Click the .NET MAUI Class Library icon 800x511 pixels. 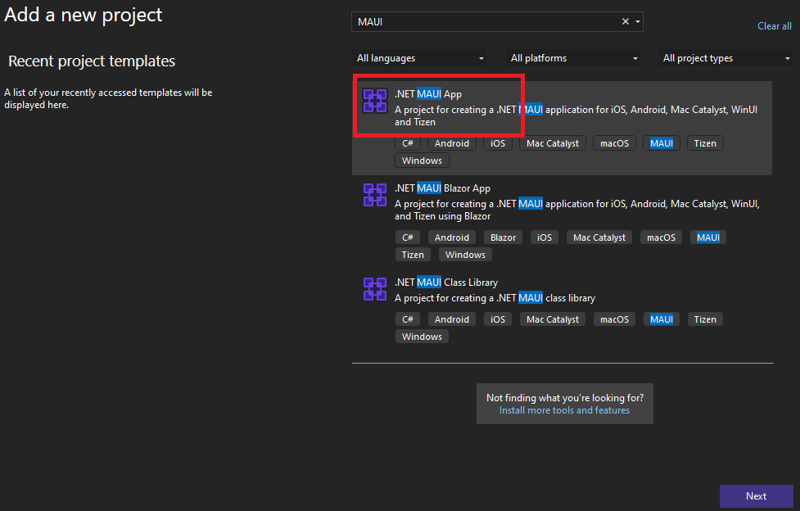[x=375, y=289]
